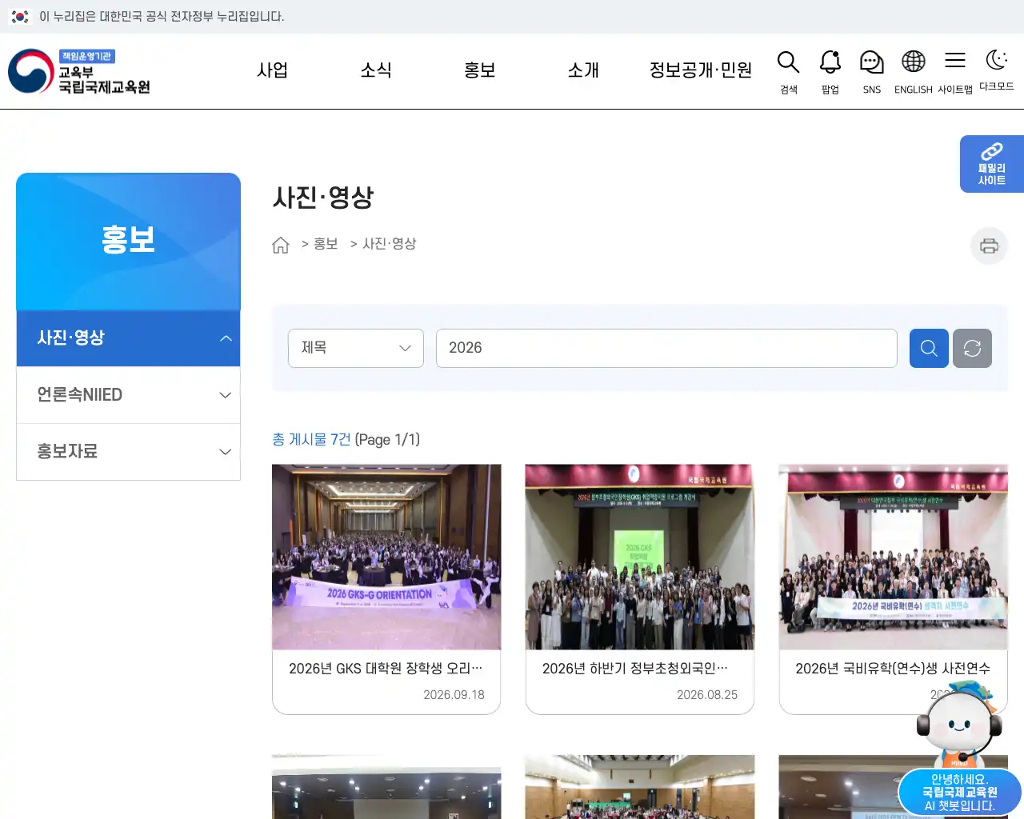Open post titled 2026년 하반기 정부초청외국인…
Image resolution: width=1024 pixels, height=819 pixels.
pos(635,669)
